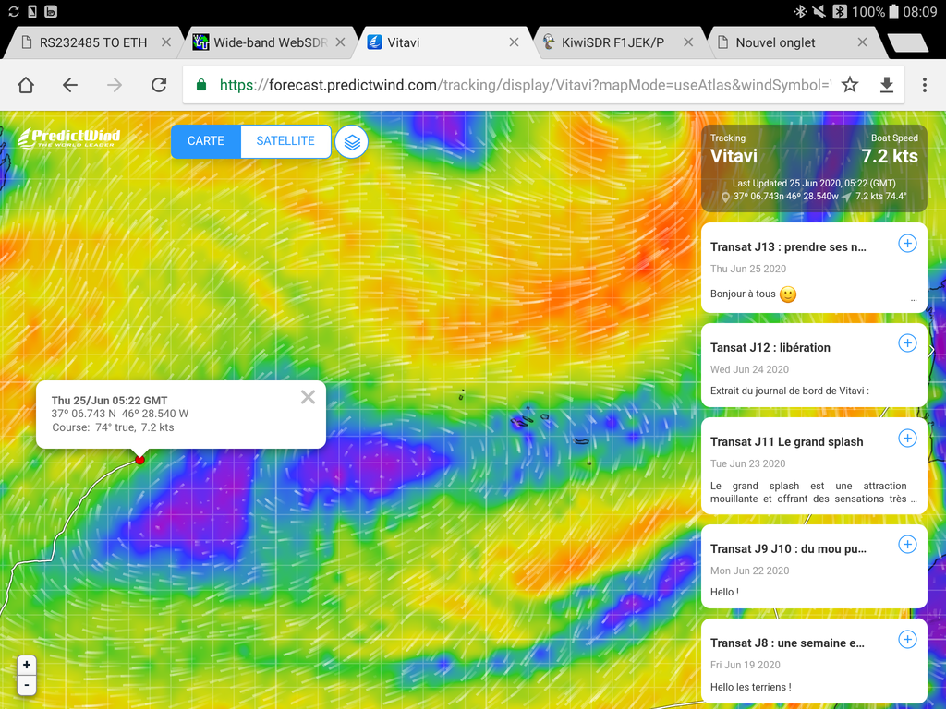Click the PredictWind logo
946x709 pixels.
coord(68,138)
